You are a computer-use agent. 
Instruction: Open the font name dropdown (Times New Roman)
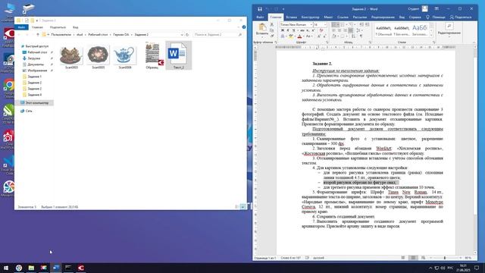(311, 24)
